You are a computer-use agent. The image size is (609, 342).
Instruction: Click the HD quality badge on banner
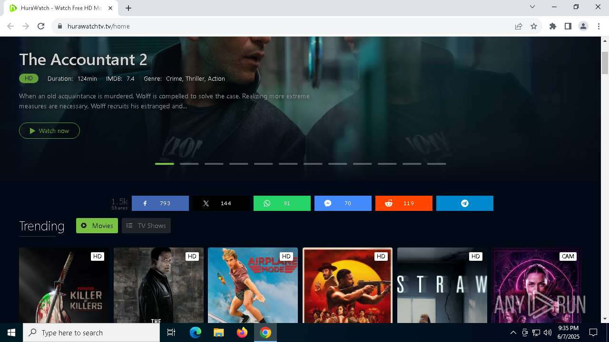pyautogui.click(x=29, y=78)
